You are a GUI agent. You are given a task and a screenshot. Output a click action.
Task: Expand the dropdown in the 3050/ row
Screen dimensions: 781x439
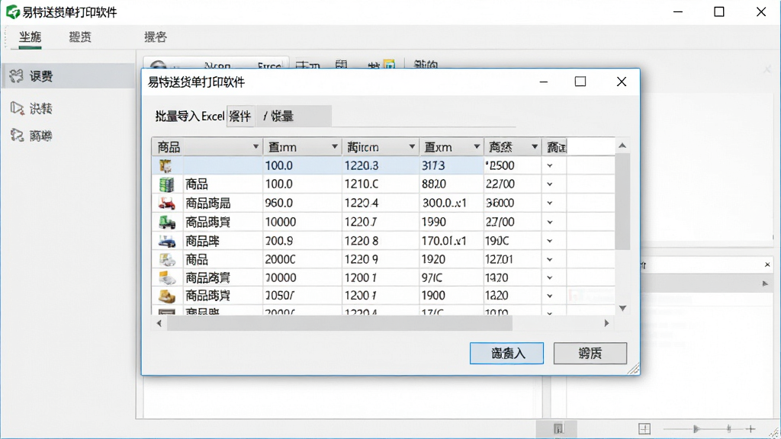(550, 296)
